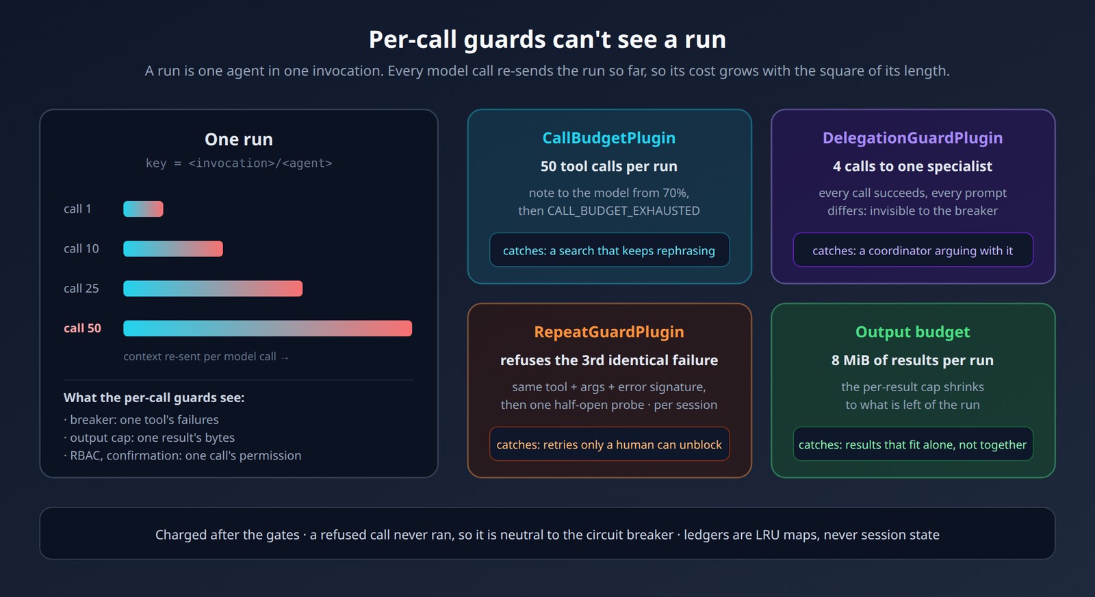This screenshot has width=1095, height=597.
Task: Click the "half-open probe · per session" line
Action: 609,405
